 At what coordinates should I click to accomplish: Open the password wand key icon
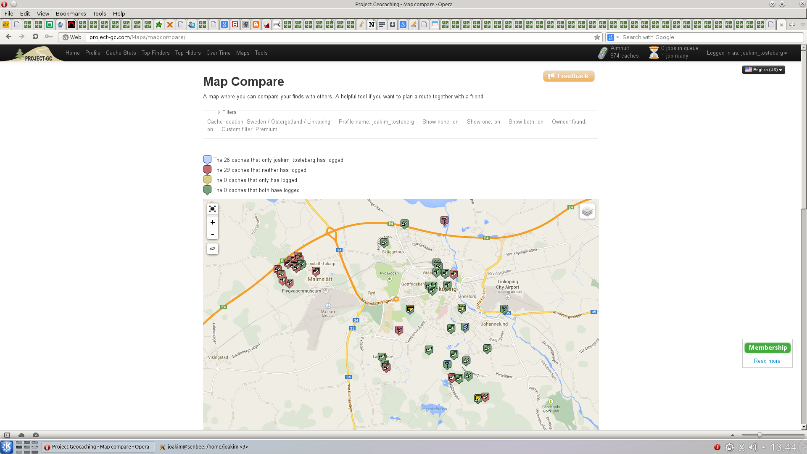point(49,37)
